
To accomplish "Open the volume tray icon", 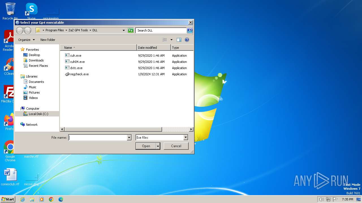I will (321, 199).
